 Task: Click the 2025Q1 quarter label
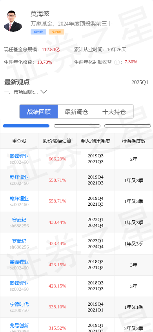coord(140,82)
